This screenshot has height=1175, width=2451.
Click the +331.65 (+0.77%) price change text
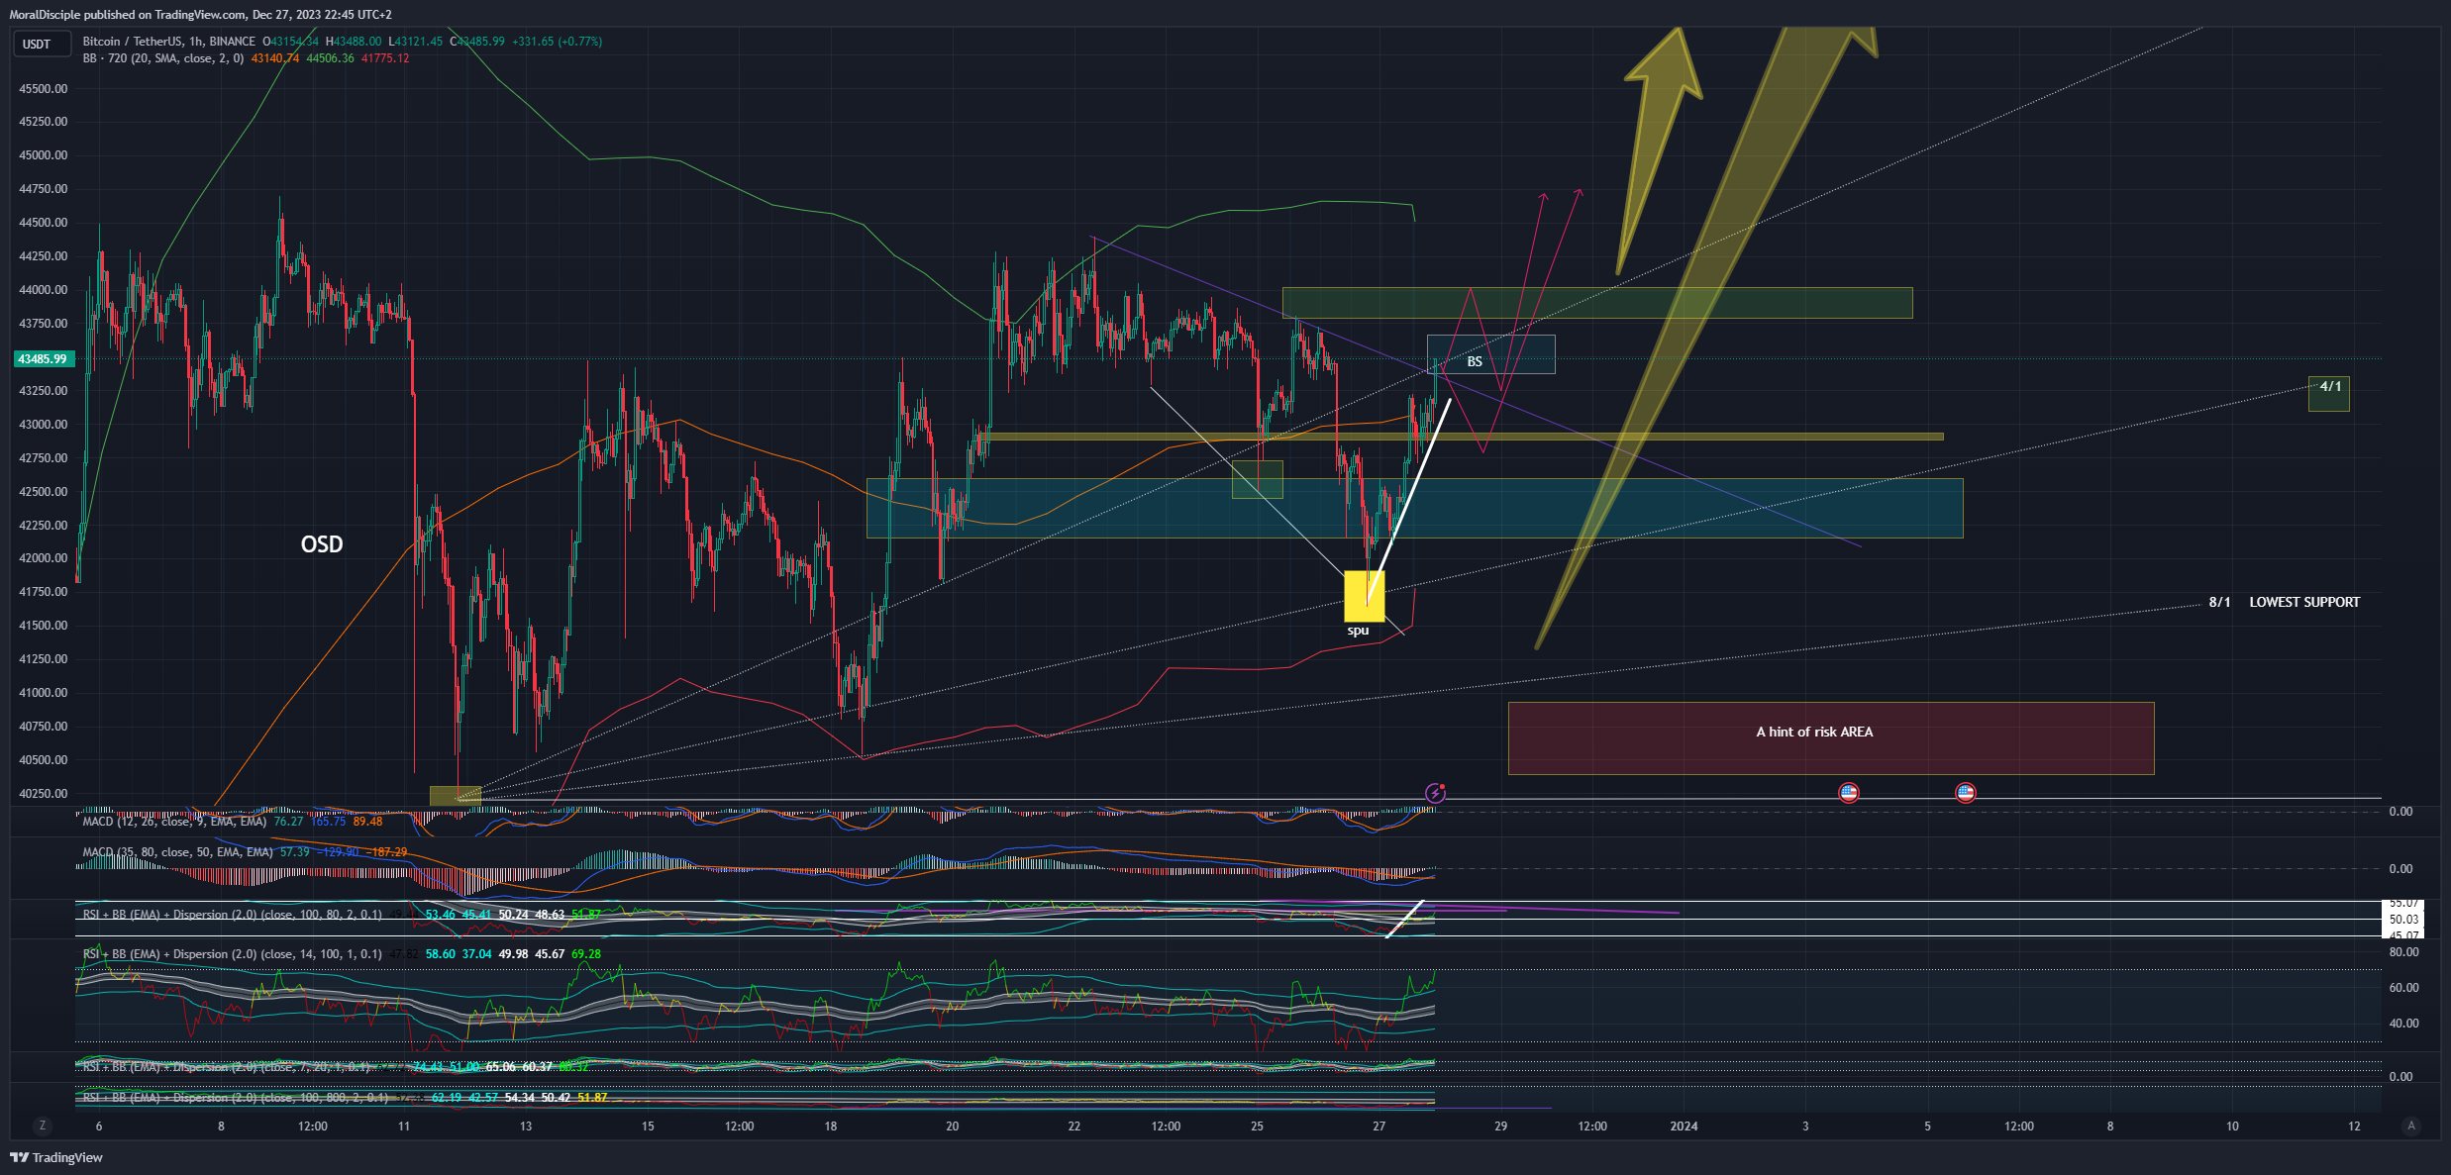click(x=557, y=42)
